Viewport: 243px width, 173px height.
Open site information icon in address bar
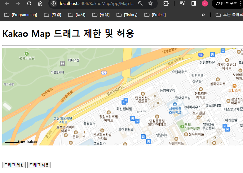tap(54, 3)
